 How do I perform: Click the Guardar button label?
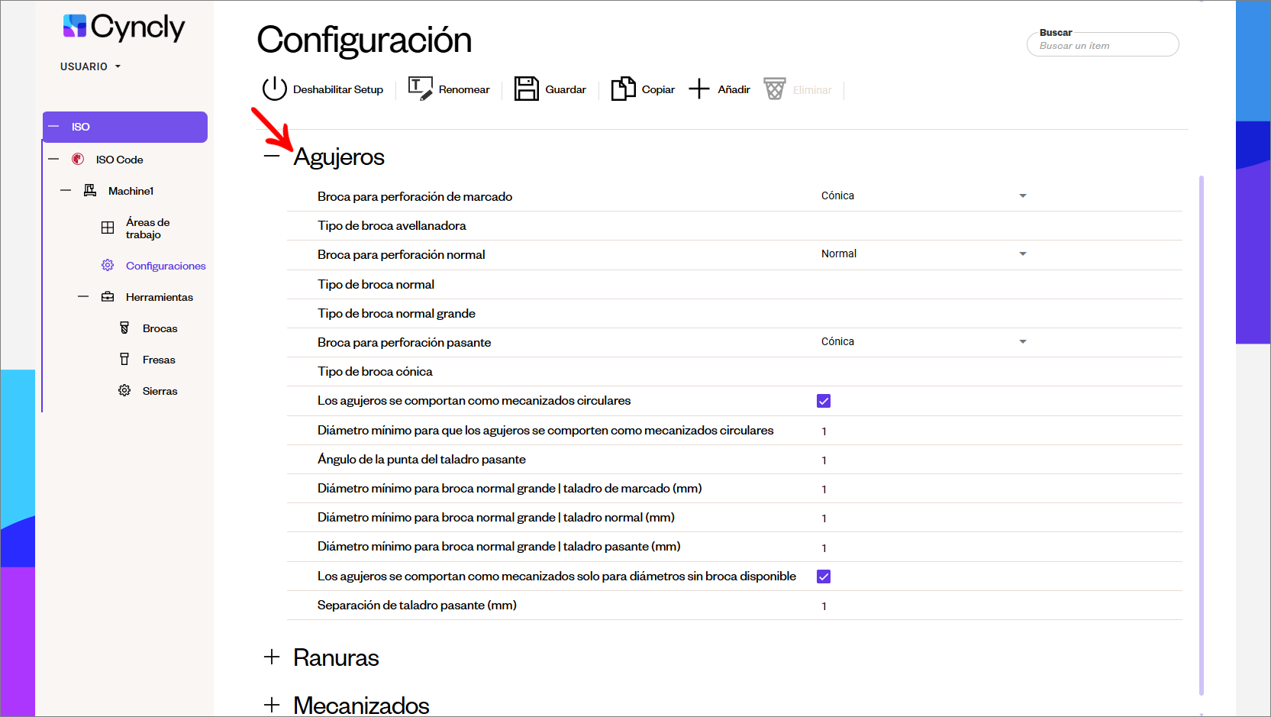pyautogui.click(x=566, y=89)
